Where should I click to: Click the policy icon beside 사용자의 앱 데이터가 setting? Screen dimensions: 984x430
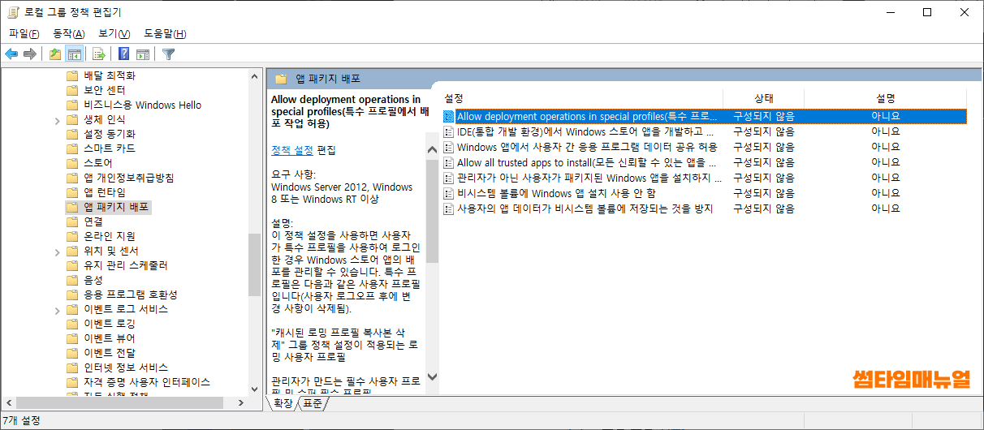pos(449,209)
